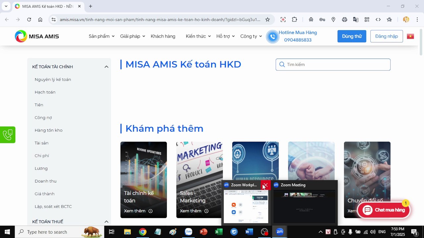424x238 pixels.
Task: Collapse the KẾ TOÁN THUẾ section
Action: [x=106, y=221]
